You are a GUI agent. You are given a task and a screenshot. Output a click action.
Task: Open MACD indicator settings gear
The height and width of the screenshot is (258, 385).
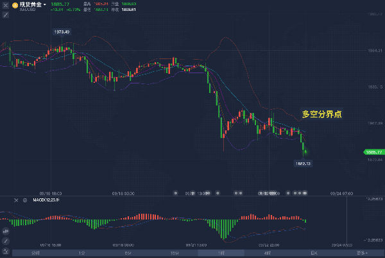pos(25,201)
